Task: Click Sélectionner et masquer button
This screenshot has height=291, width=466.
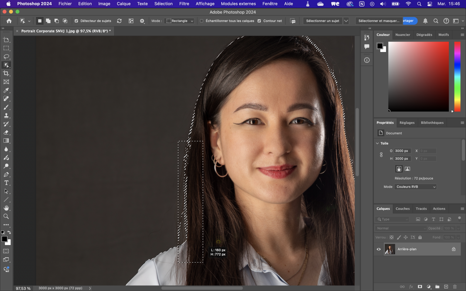Action: point(379,21)
